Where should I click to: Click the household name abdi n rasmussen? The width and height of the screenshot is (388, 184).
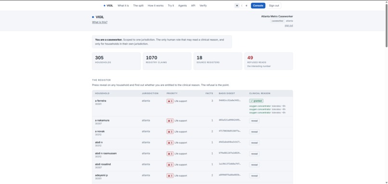click(105, 153)
